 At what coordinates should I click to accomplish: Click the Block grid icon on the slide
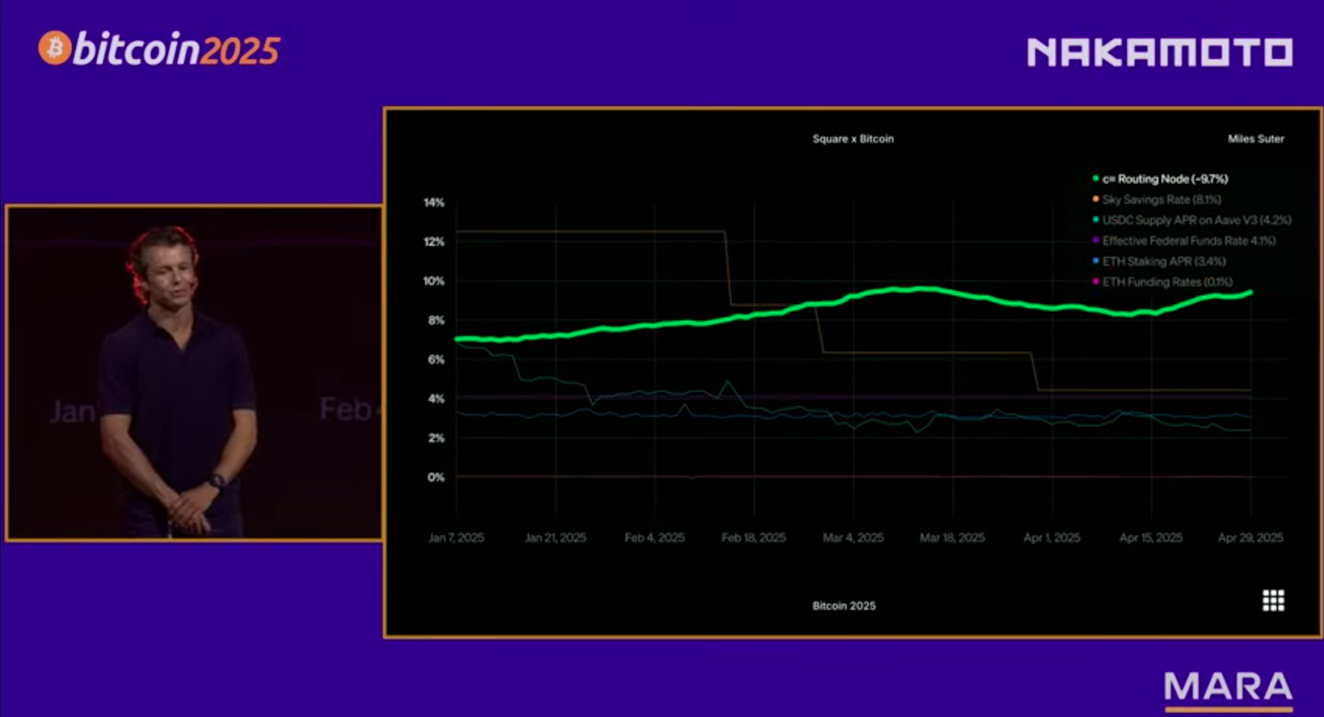pyautogui.click(x=1273, y=600)
